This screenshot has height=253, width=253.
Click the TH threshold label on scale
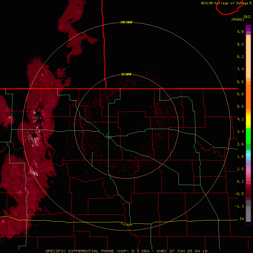click(x=241, y=219)
